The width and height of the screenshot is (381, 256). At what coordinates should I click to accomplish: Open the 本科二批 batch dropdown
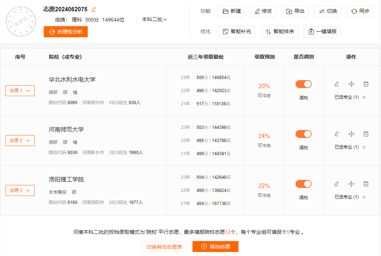(x=154, y=19)
